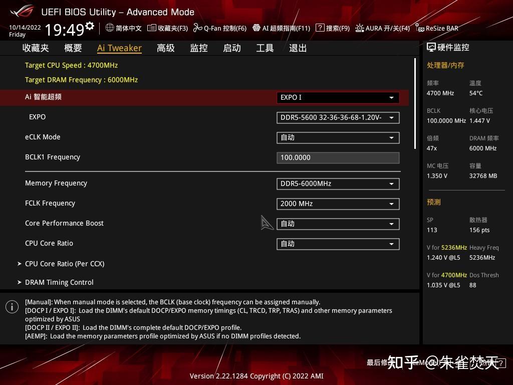Open the Memory Frequency dropdown

point(338,183)
